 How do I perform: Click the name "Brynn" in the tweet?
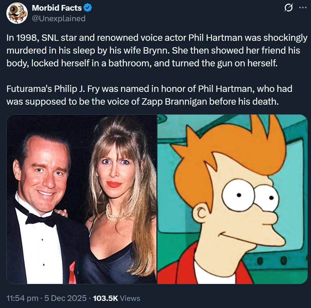pos(161,50)
